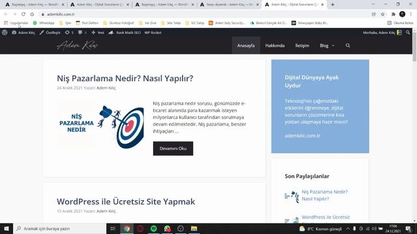Viewport: 417px width, 234px height.
Task: Open Chrome extensions puzzle icon
Action: click(394, 14)
